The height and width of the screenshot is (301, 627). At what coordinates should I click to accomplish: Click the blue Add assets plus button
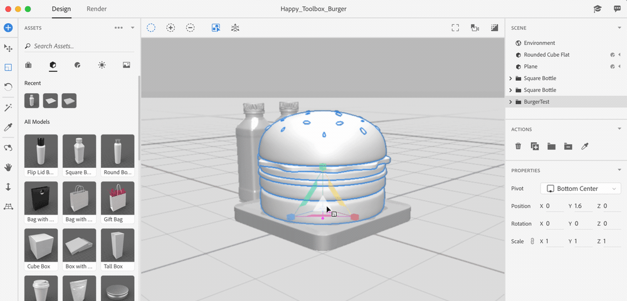(x=8, y=28)
